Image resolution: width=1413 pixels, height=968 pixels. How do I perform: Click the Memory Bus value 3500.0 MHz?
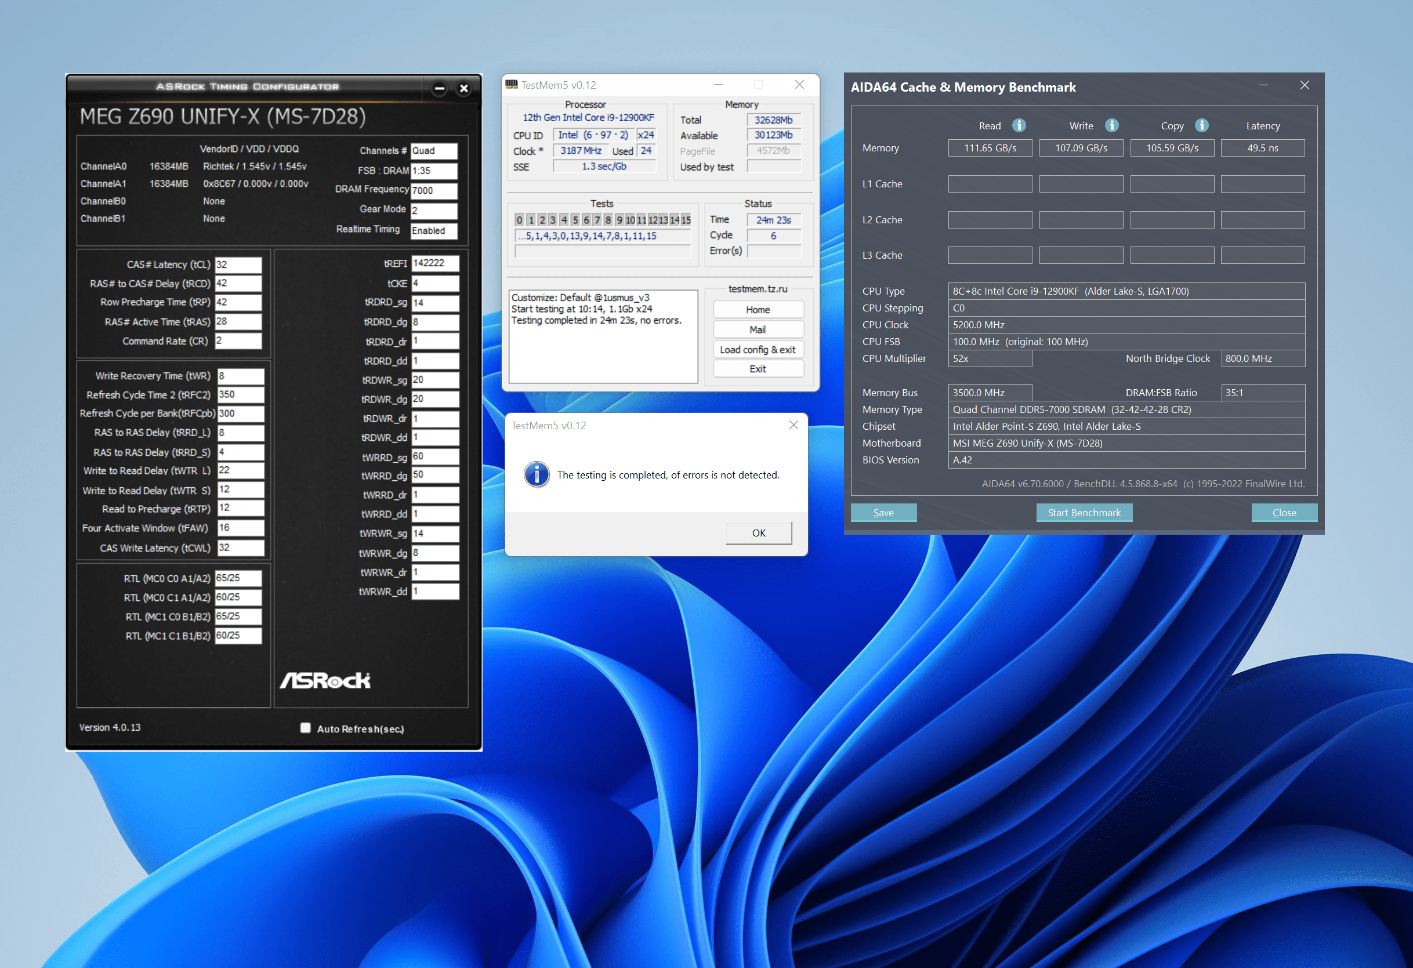[990, 393]
